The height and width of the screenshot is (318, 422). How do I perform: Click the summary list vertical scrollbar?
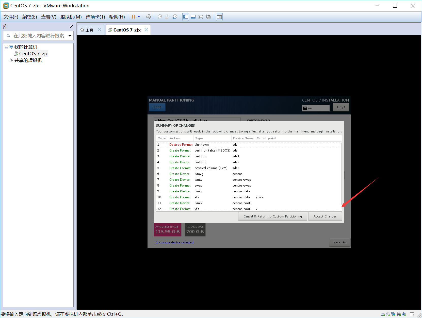[341, 174]
